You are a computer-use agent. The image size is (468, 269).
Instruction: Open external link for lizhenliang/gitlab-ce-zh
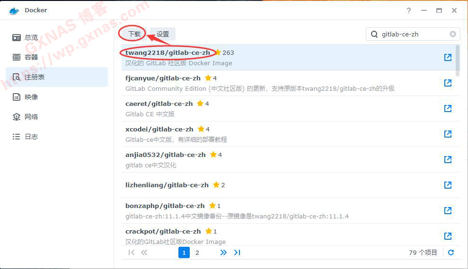click(448, 185)
